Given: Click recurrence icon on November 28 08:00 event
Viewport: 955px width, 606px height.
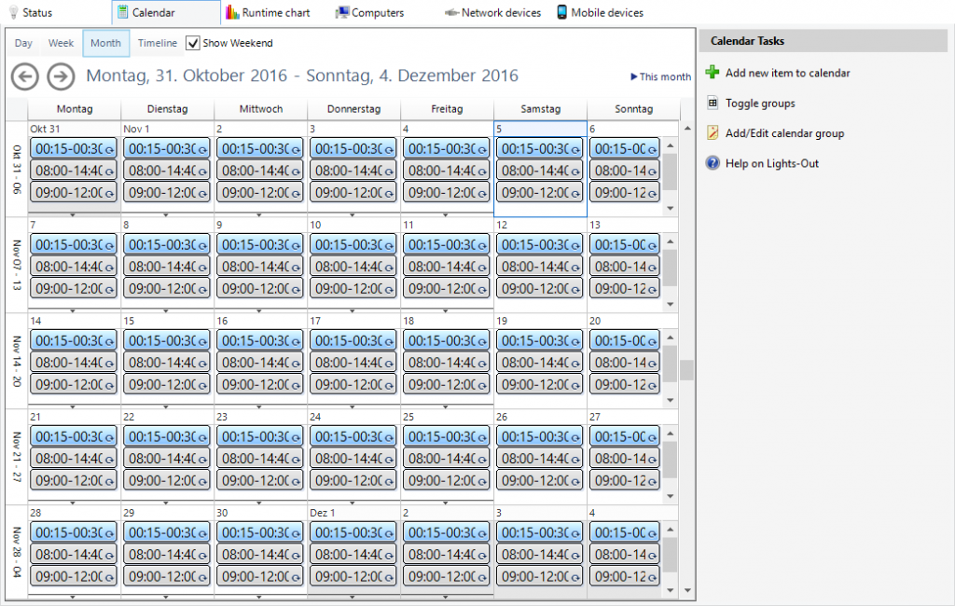Looking at the screenshot, I should click(x=109, y=556).
